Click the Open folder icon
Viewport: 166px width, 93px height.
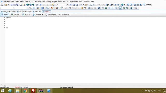(x=6, y=5)
